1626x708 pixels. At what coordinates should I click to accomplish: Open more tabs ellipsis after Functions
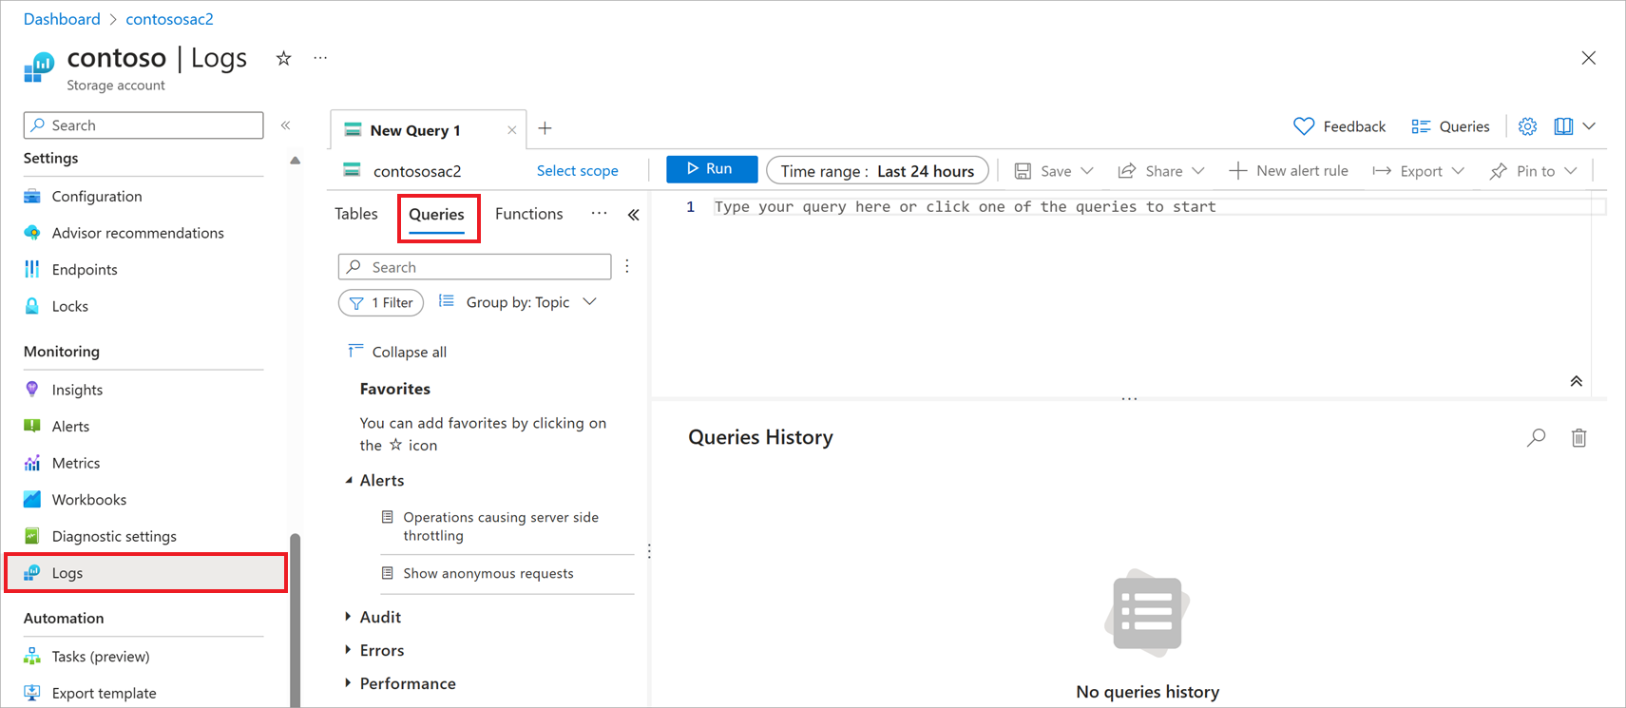(599, 214)
